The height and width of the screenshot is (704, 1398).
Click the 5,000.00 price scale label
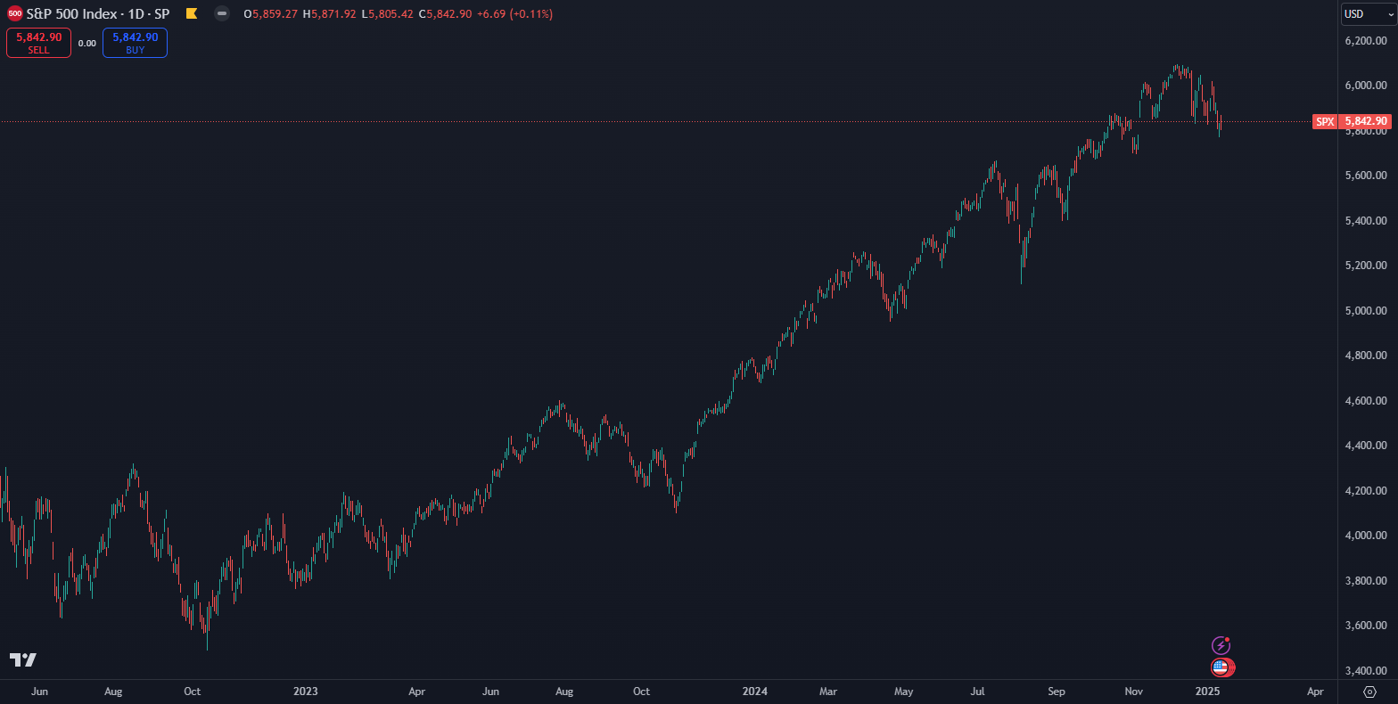1365,311
